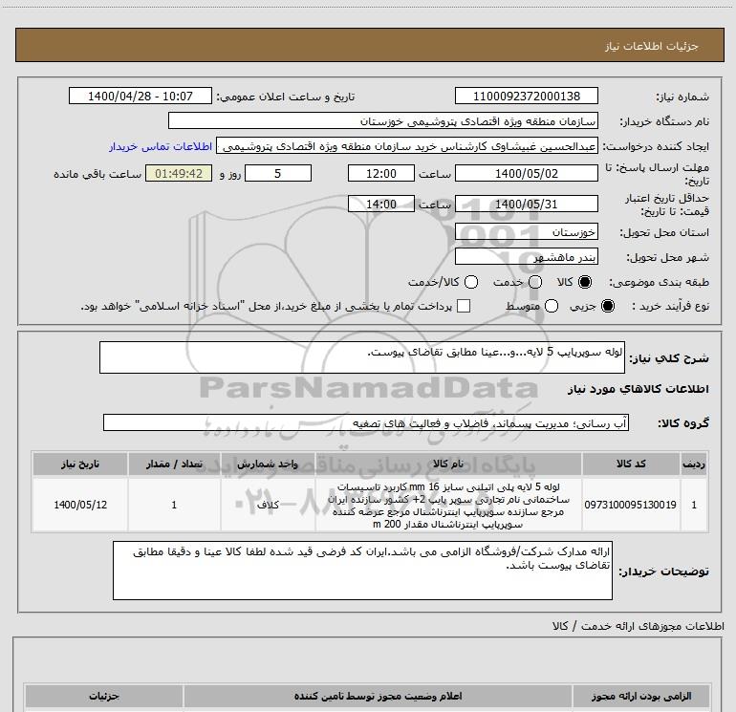736x712 pixels.
Task: Click the الزامی بودن ارائه مجوز column header
Action: pyautogui.click(x=641, y=696)
